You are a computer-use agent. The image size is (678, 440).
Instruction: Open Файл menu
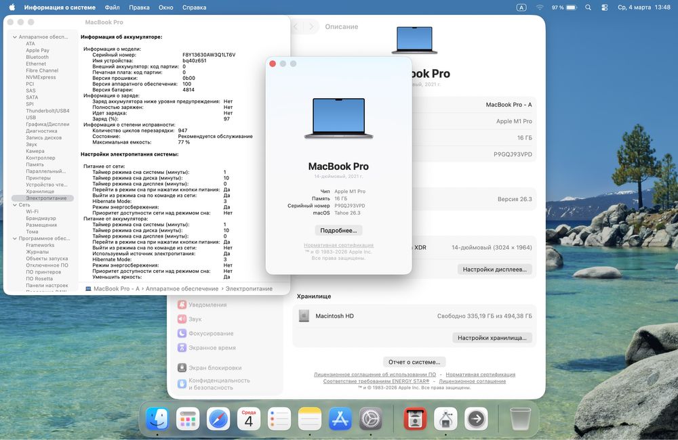coord(112,7)
